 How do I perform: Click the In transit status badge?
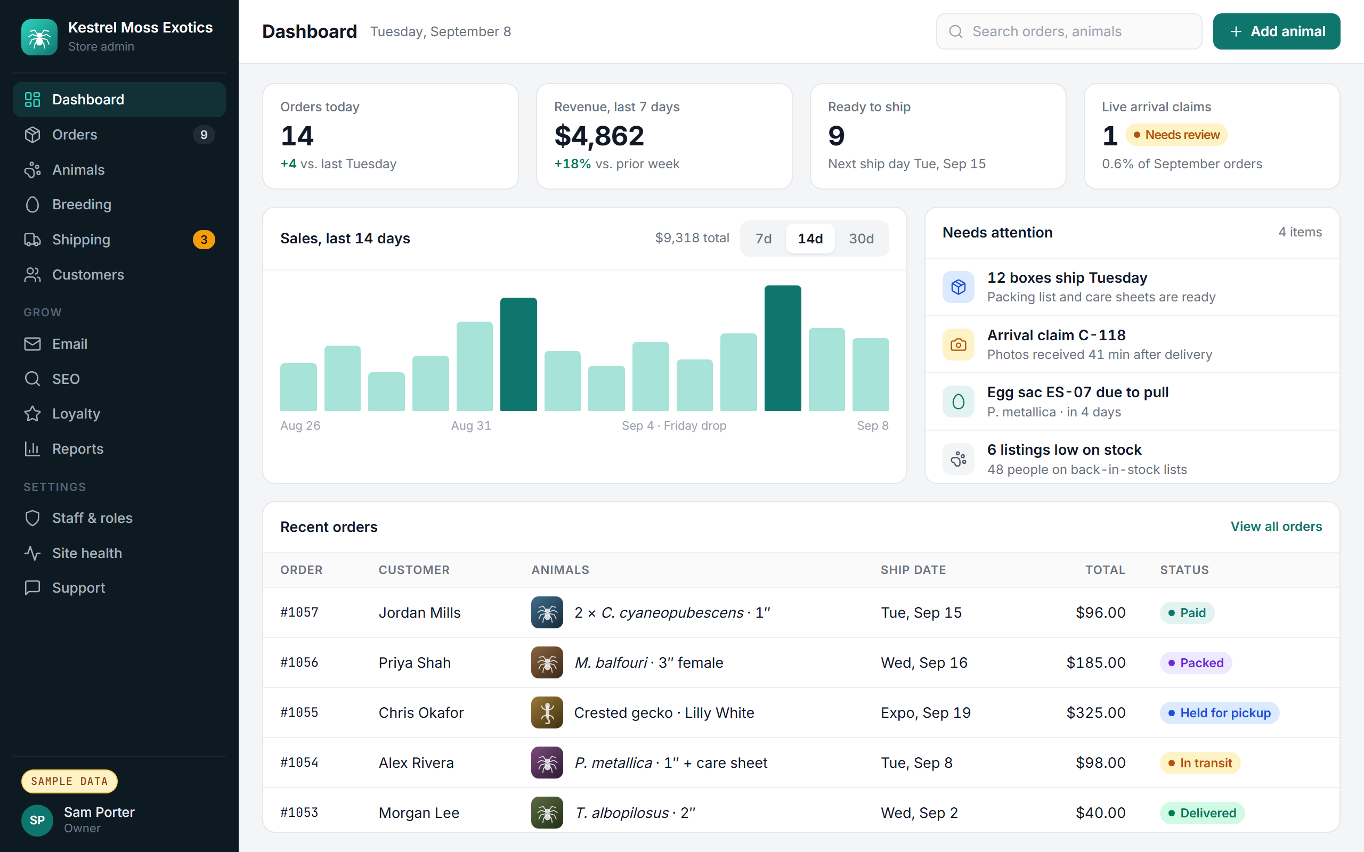pyautogui.click(x=1200, y=763)
